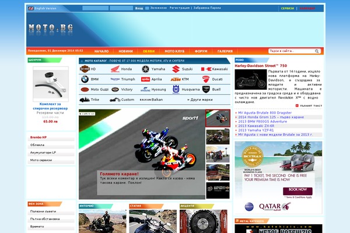Choose the Moto Guzzi logo

tap(85, 89)
